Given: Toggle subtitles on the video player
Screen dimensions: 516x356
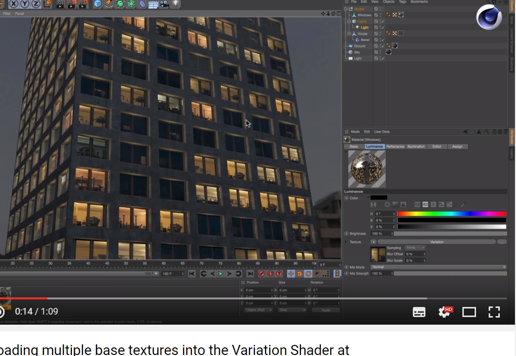Looking at the screenshot, I should (x=419, y=312).
